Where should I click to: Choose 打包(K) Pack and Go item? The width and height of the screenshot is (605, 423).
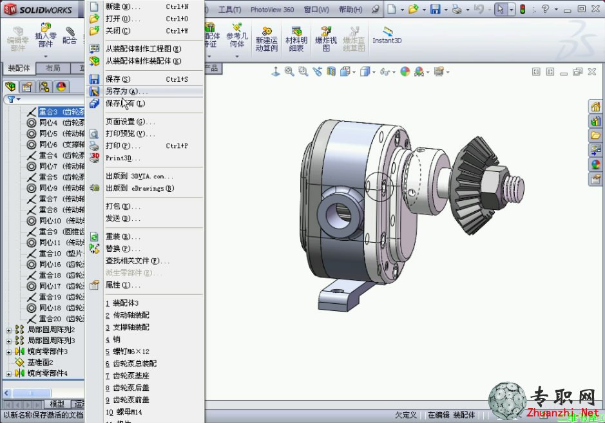pos(146,206)
